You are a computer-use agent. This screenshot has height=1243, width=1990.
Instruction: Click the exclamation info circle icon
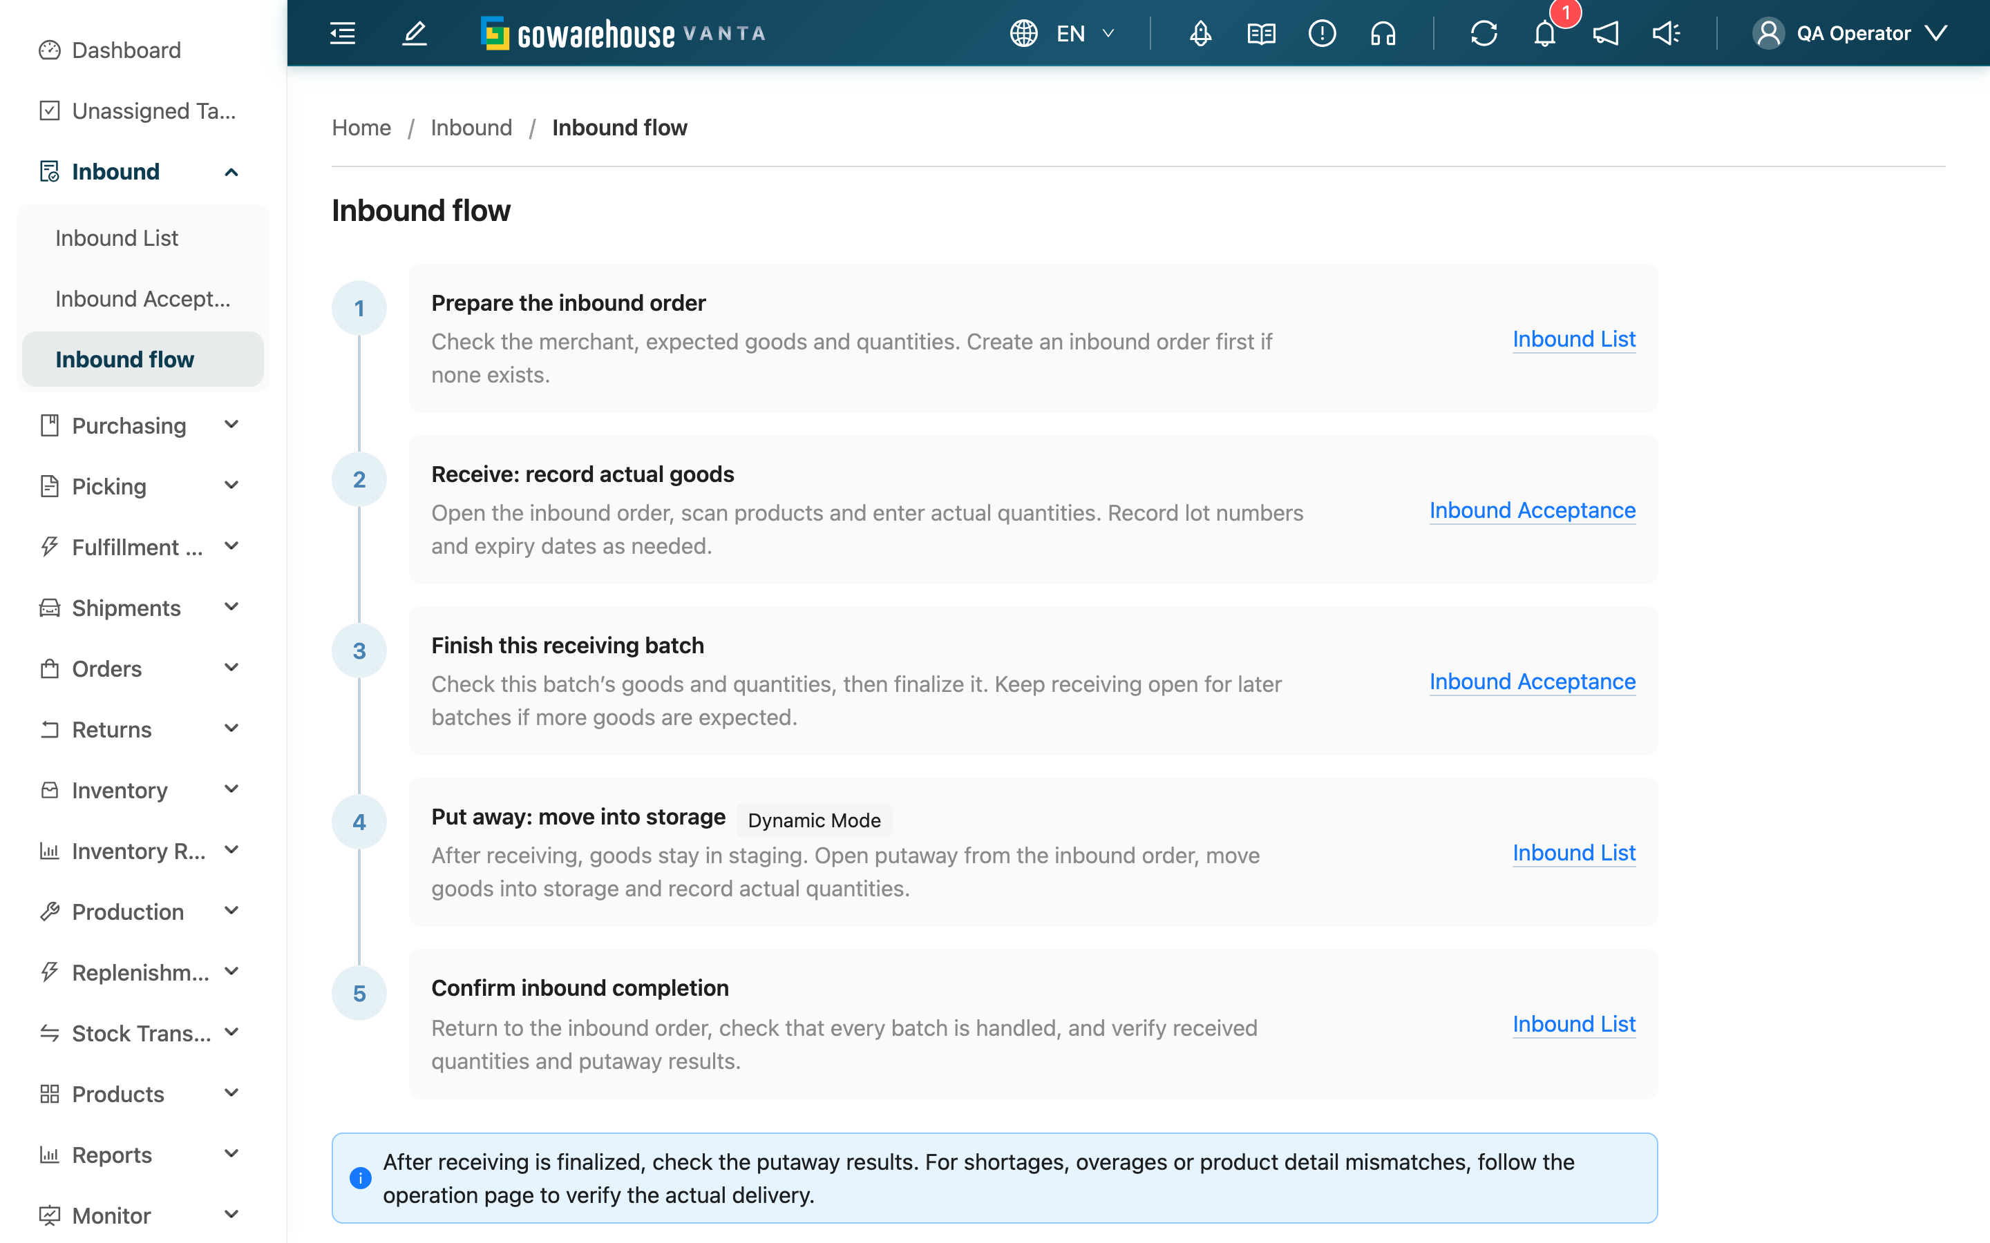pyautogui.click(x=1323, y=34)
